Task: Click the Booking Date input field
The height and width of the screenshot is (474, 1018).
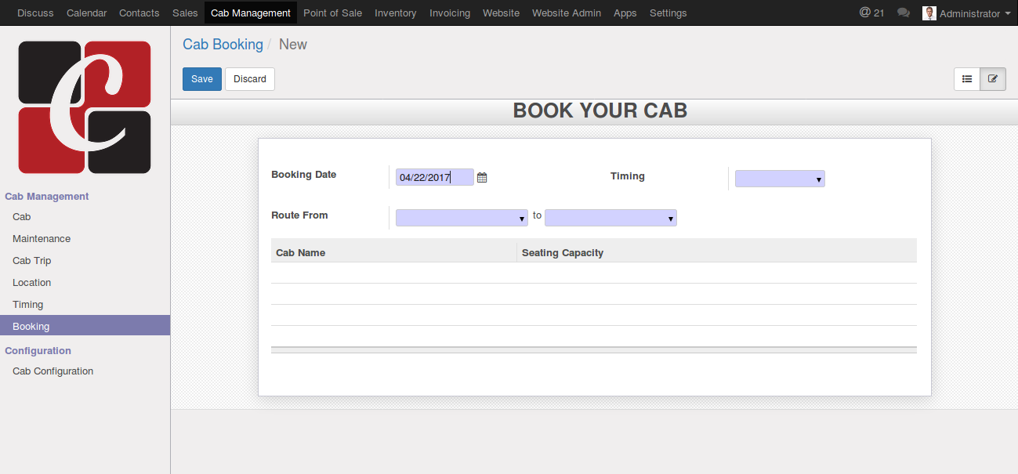Action: pos(434,178)
